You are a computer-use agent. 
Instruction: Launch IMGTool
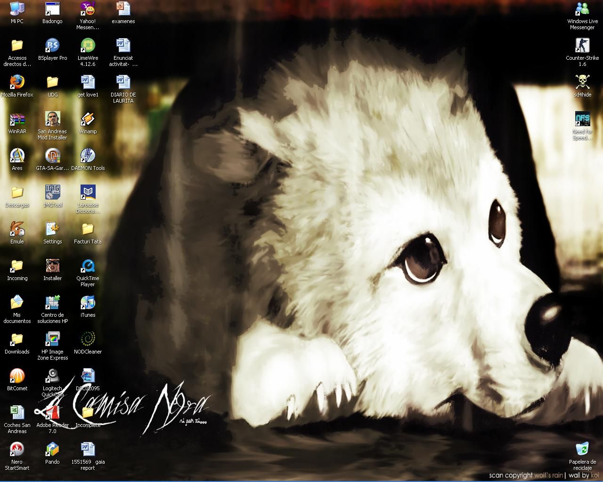52,192
